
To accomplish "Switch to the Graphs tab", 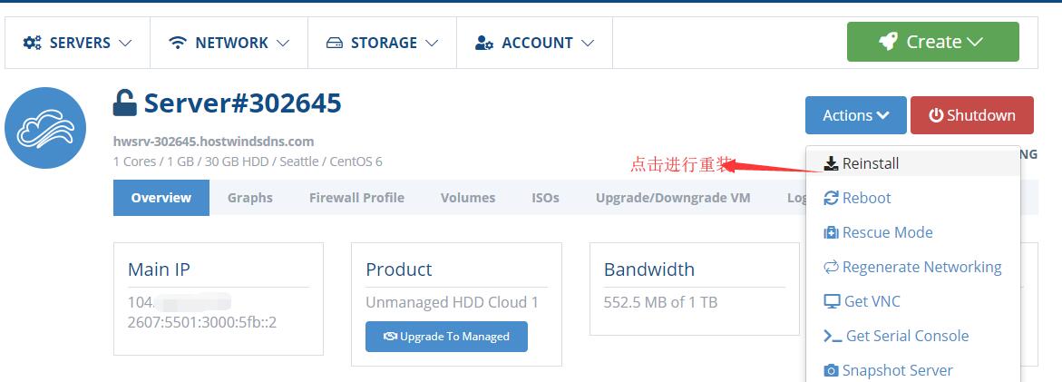I will pos(250,198).
